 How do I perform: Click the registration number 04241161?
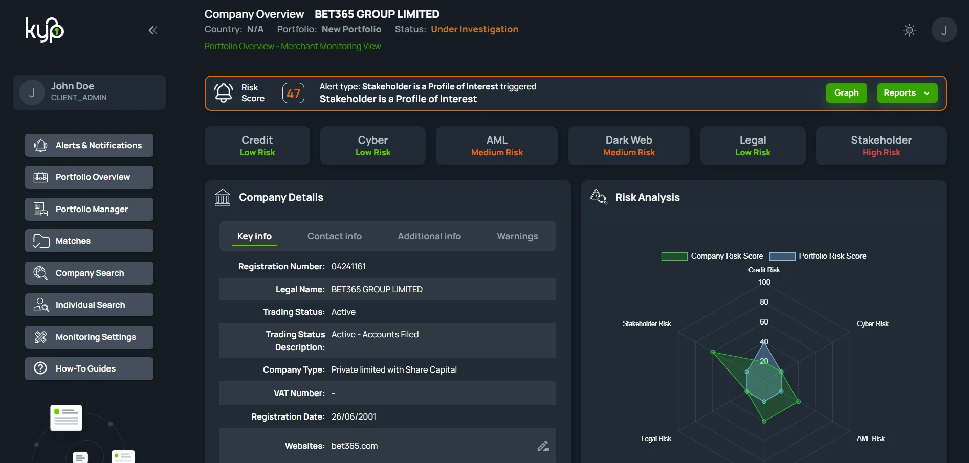pyautogui.click(x=348, y=267)
